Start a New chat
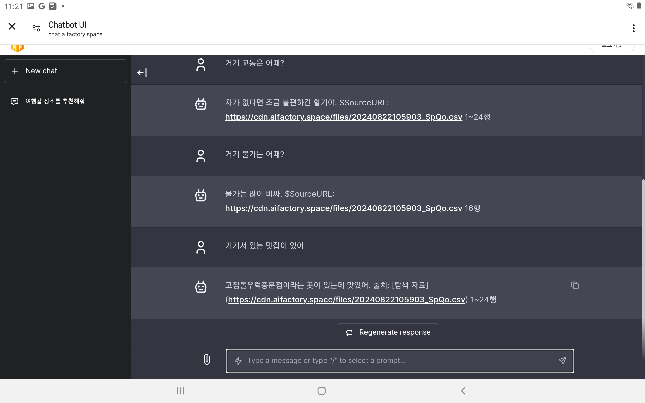This screenshot has height=403, width=645. click(x=66, y=71)
